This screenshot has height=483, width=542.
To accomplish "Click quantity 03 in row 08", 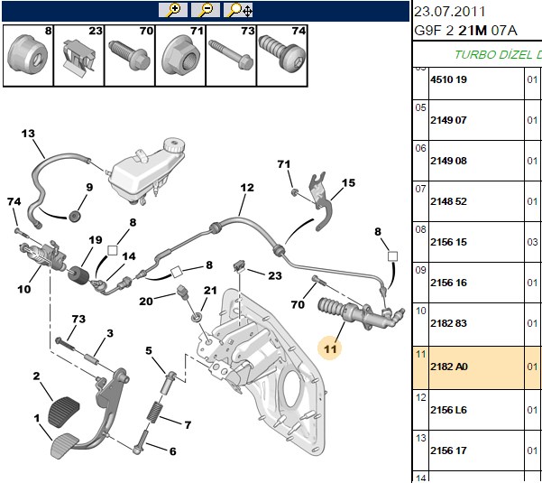I will 532,242.
